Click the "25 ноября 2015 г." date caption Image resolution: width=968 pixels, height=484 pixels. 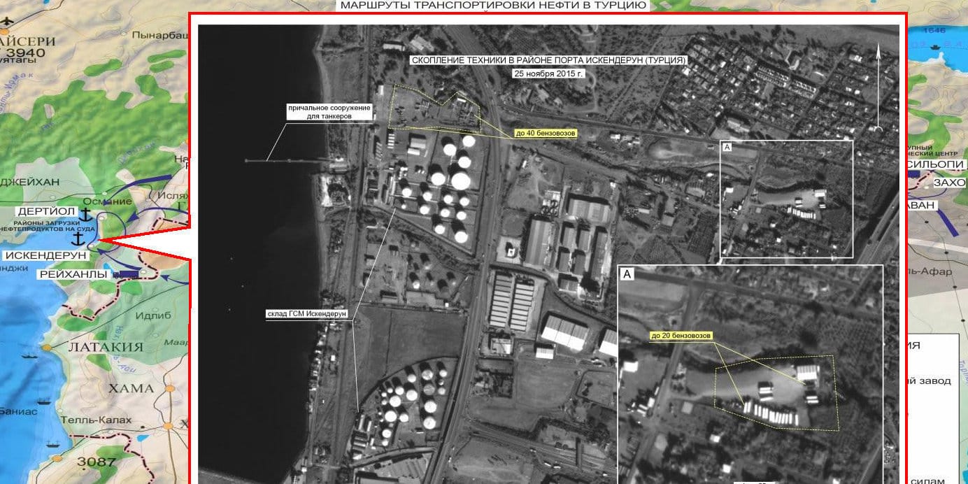[548, 73]
